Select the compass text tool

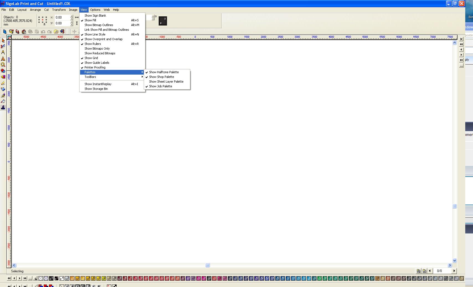[3, 52]
